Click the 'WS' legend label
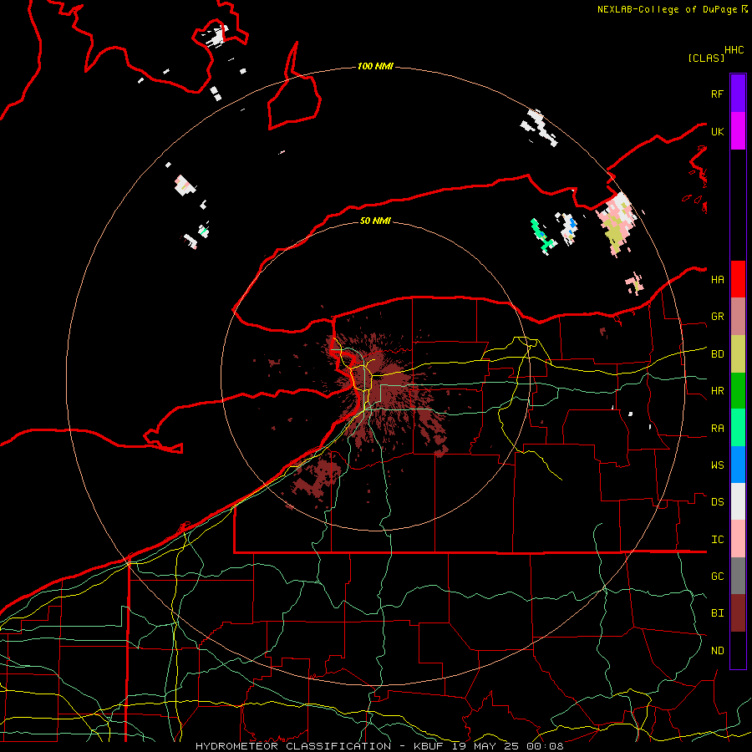Viewport: 752px width, 752px height. pyautogui.click(x=717, y=465)
